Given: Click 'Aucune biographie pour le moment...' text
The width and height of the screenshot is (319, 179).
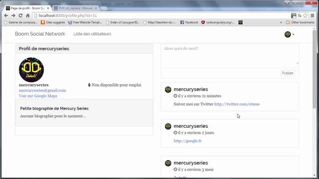Looking at the screenshot, I should click(x=53, y=116).
